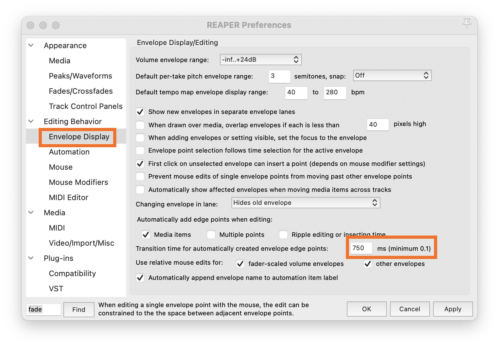The image size is (499, 347).
Task: Check Ripple editing or inserting time
Action: [x=283, y=235]
